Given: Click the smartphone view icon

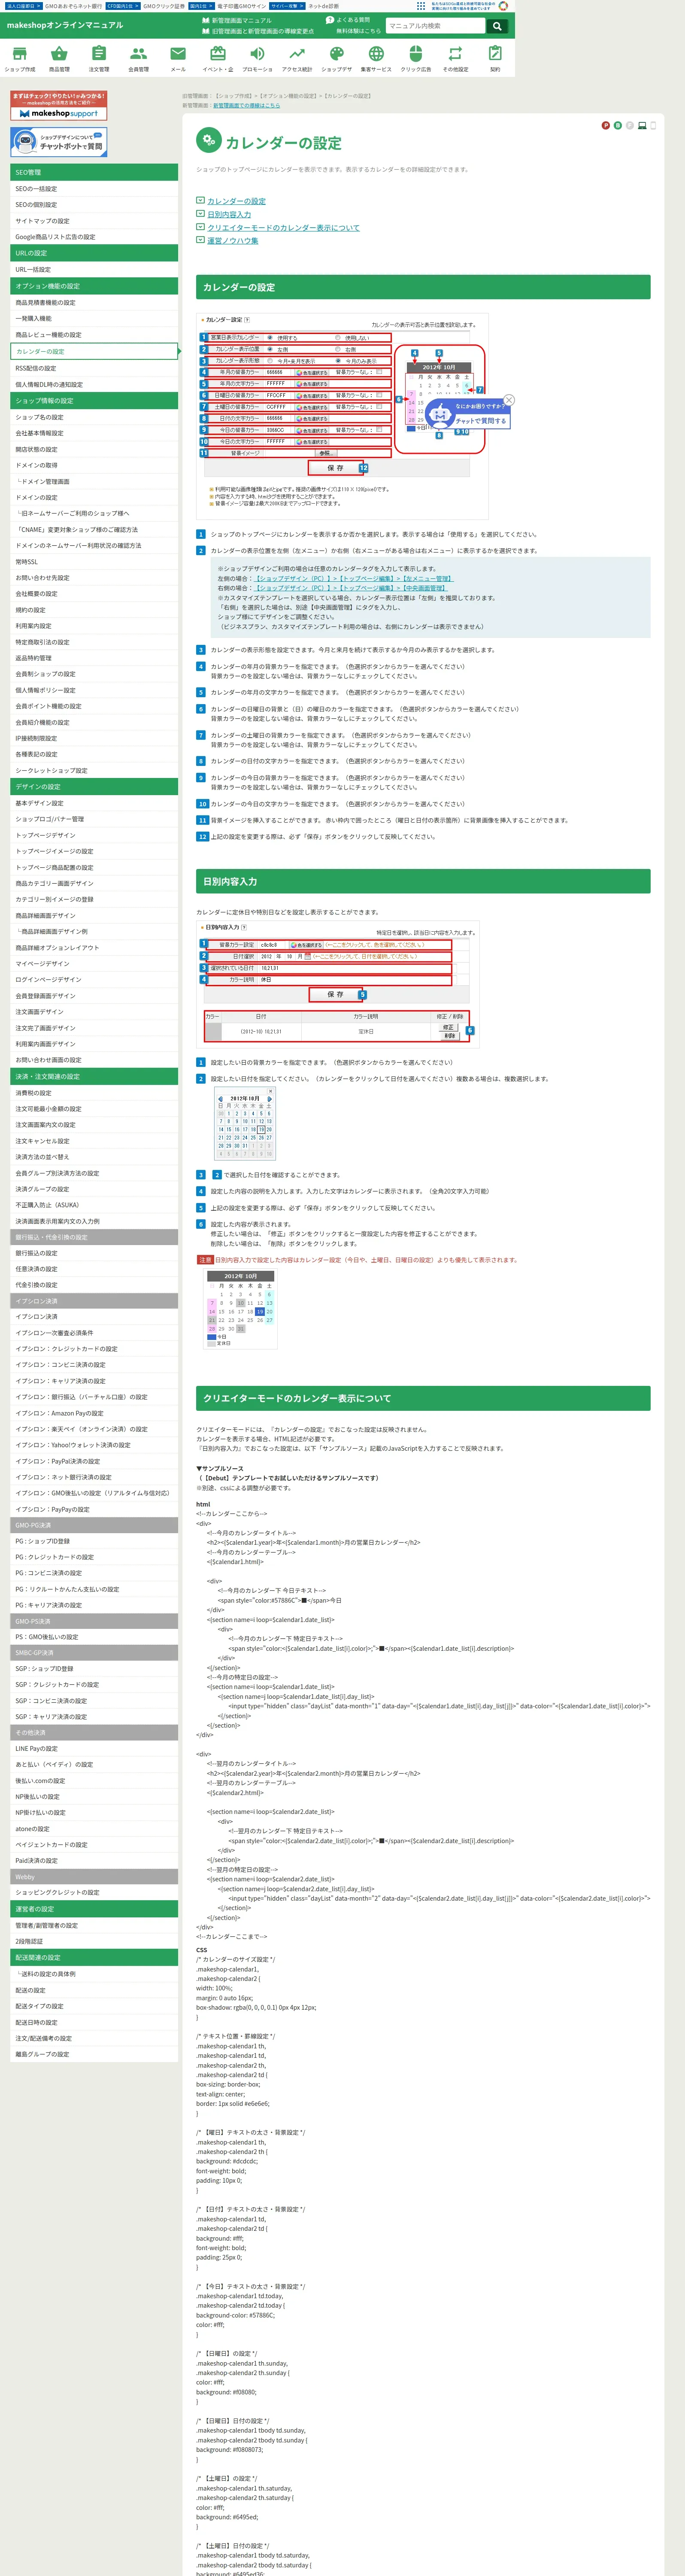Looking at the screenshot, I should (x=653, y=125).
